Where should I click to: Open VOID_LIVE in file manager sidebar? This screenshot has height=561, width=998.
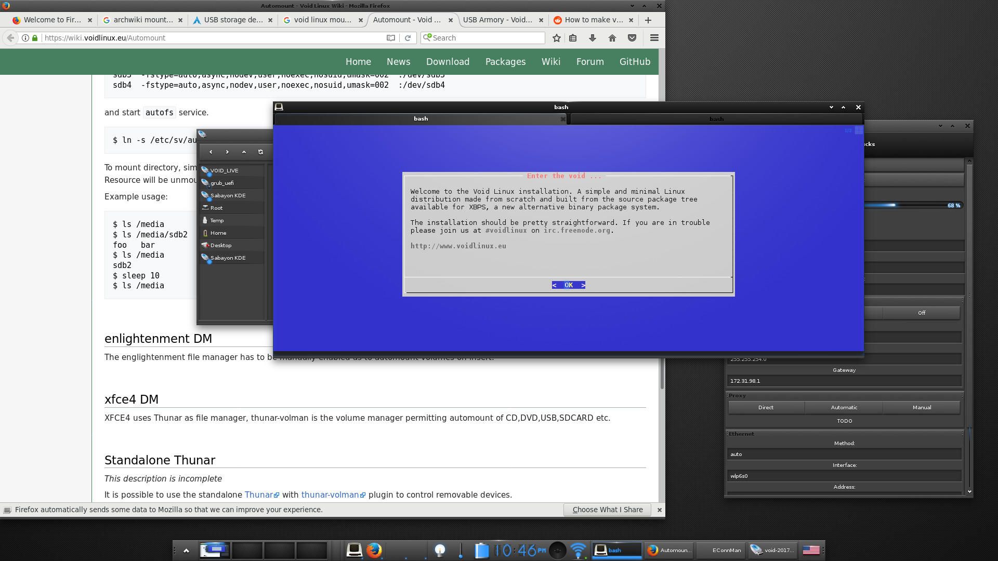point(232,170)
